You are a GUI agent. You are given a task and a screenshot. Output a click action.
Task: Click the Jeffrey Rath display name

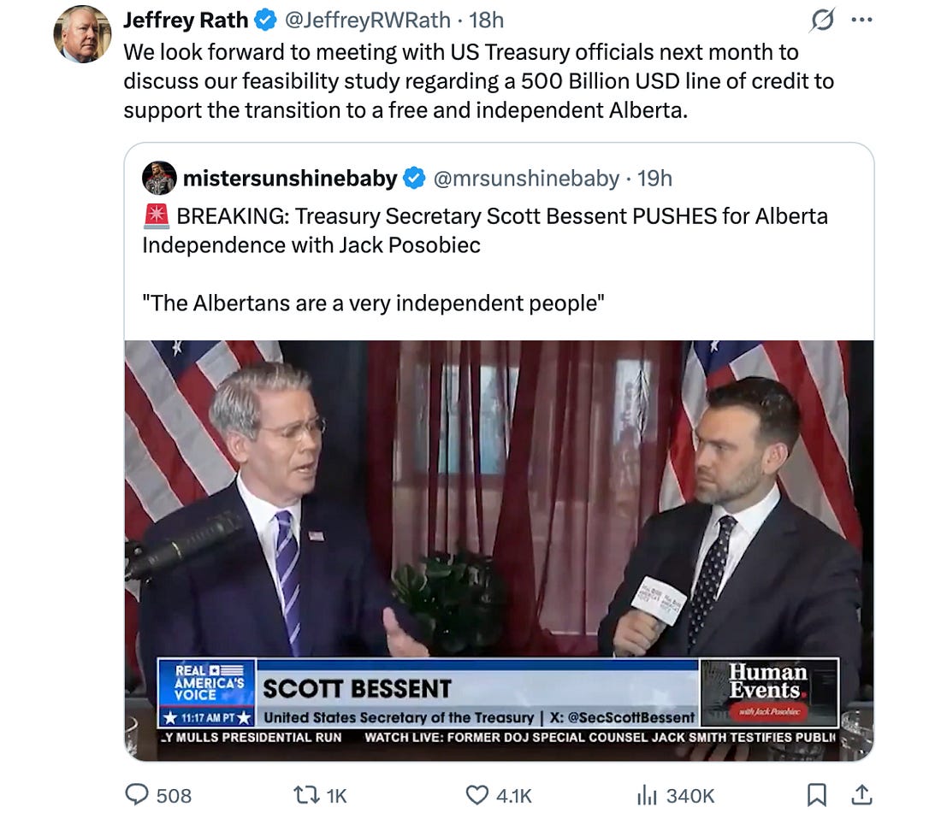(x=186, y=21)
